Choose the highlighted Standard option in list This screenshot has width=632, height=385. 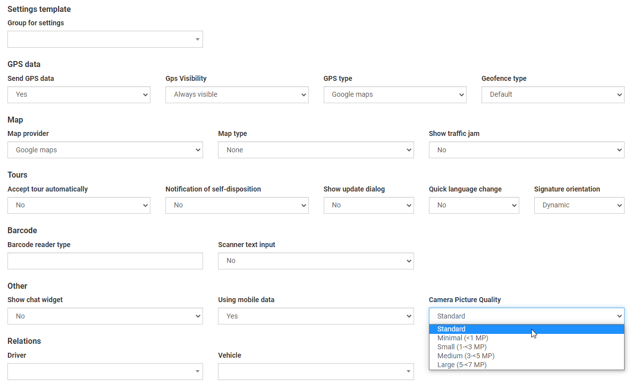pyautogui.click(x=451, y=329)
